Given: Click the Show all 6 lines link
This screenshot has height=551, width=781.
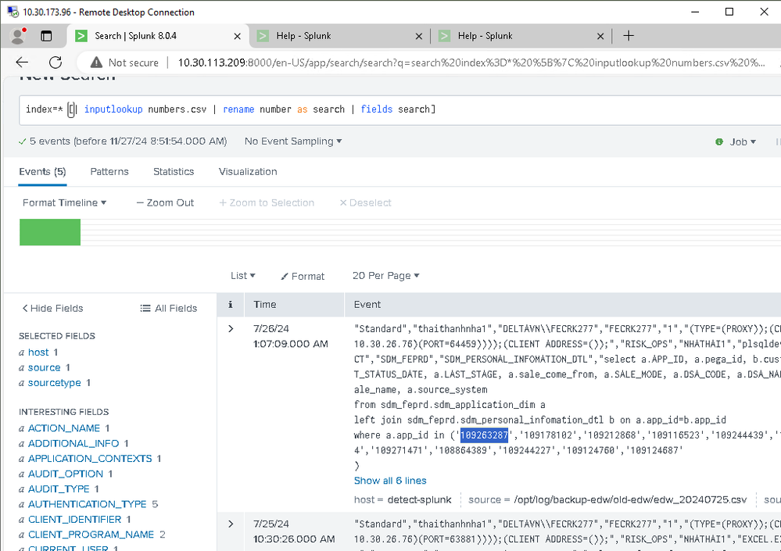Looking at the screenshot, I should coord(390,481).
